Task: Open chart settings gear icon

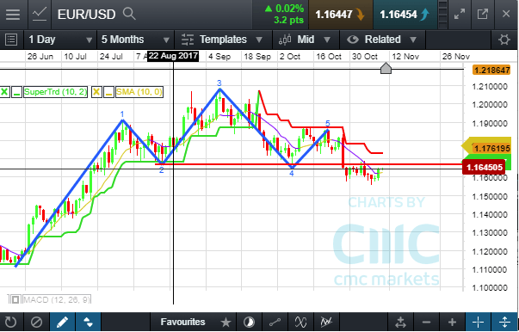Action: coord(504,40)
